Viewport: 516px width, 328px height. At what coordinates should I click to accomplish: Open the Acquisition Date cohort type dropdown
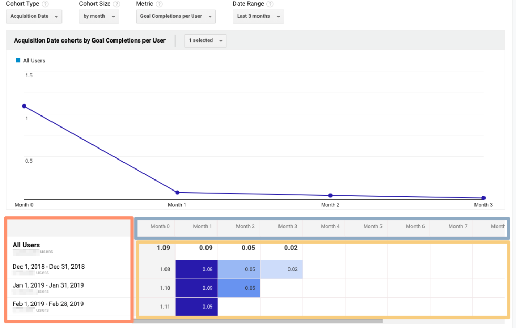34,16
